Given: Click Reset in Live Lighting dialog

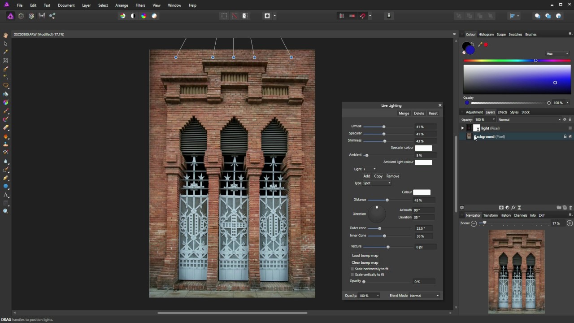Looking at the screenshot, I should pos(433,113).
